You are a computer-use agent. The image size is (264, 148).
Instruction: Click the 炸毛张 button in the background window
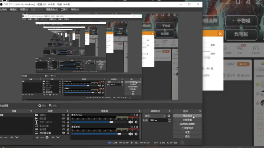tap(241, 35)
